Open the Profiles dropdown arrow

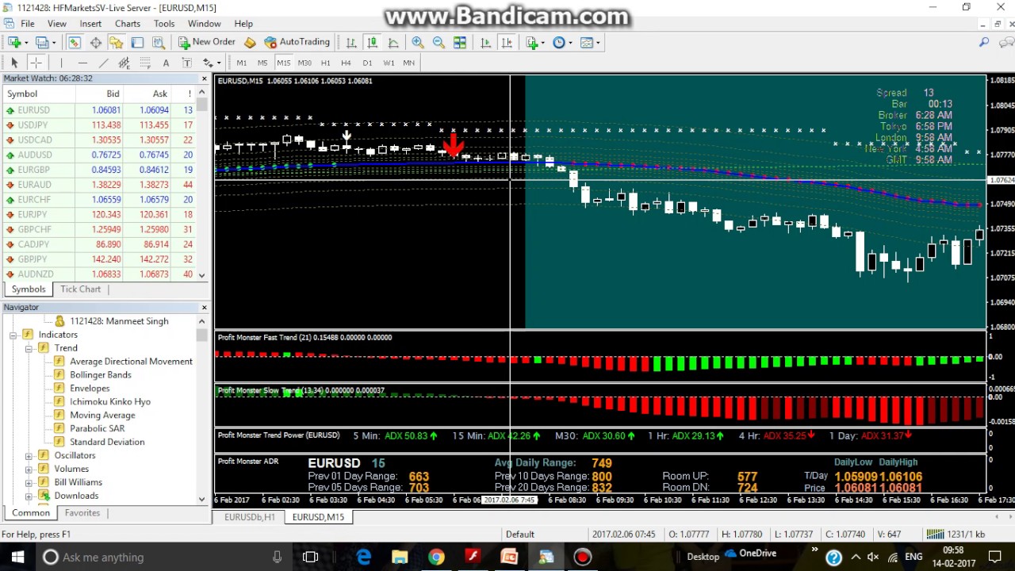tap(53, 43)
